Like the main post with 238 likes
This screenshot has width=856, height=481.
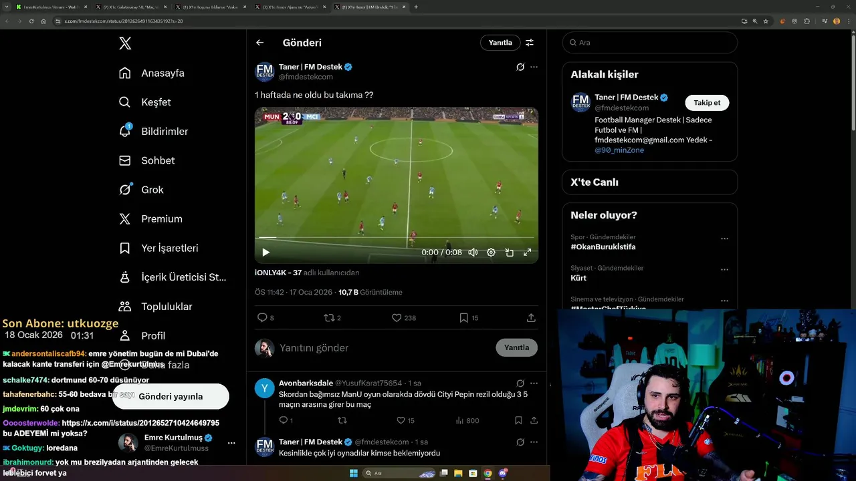tap(403, 318)
